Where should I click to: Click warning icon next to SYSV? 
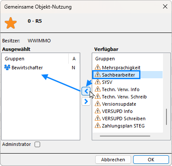[x=98, y=82]
